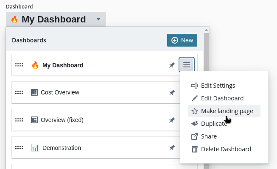Click the drag handle of My Dashboard row
Screen dimensions: 277x169
[x=19, y=65]
